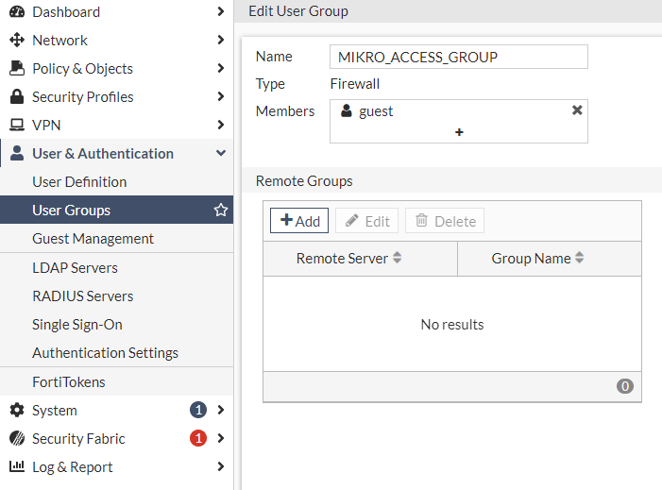
Task: Click the Security Fabric icon
Action: [x=16, y=439]
